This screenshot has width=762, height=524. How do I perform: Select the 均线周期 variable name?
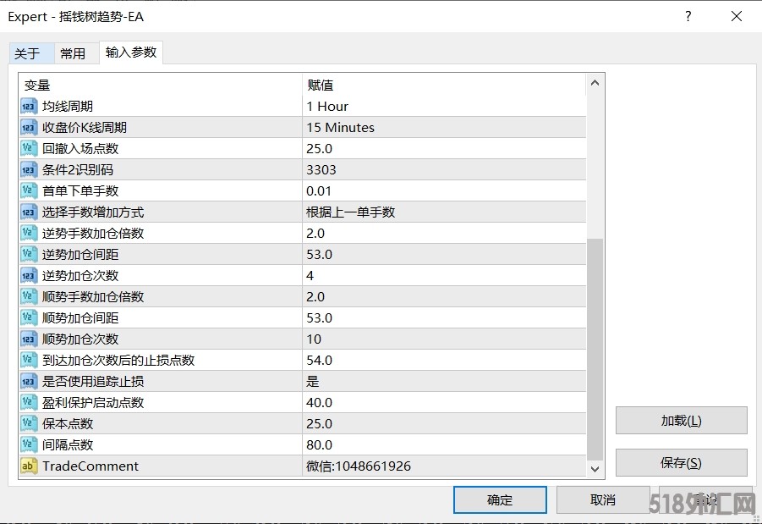(x=68, y=106)
